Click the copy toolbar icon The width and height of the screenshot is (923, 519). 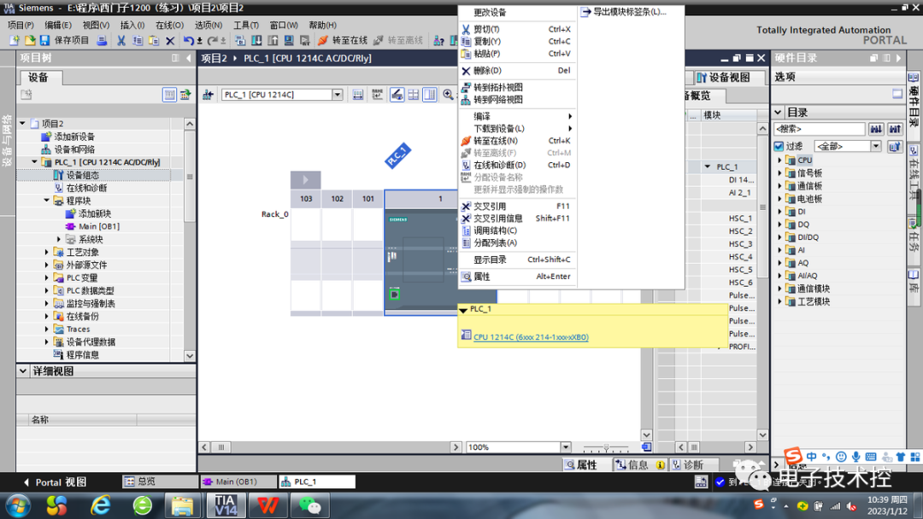click(x=137, y=41)
